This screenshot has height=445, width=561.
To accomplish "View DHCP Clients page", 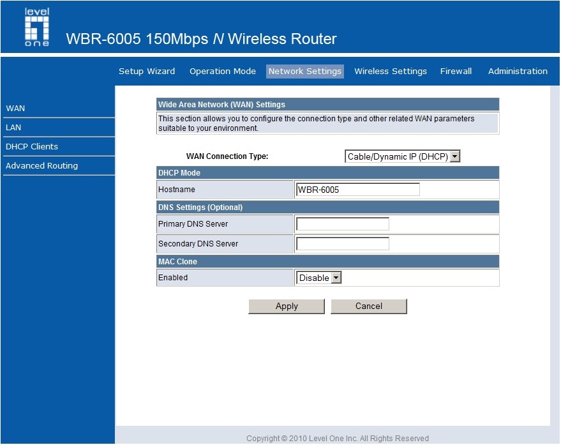I will (32, 147).
